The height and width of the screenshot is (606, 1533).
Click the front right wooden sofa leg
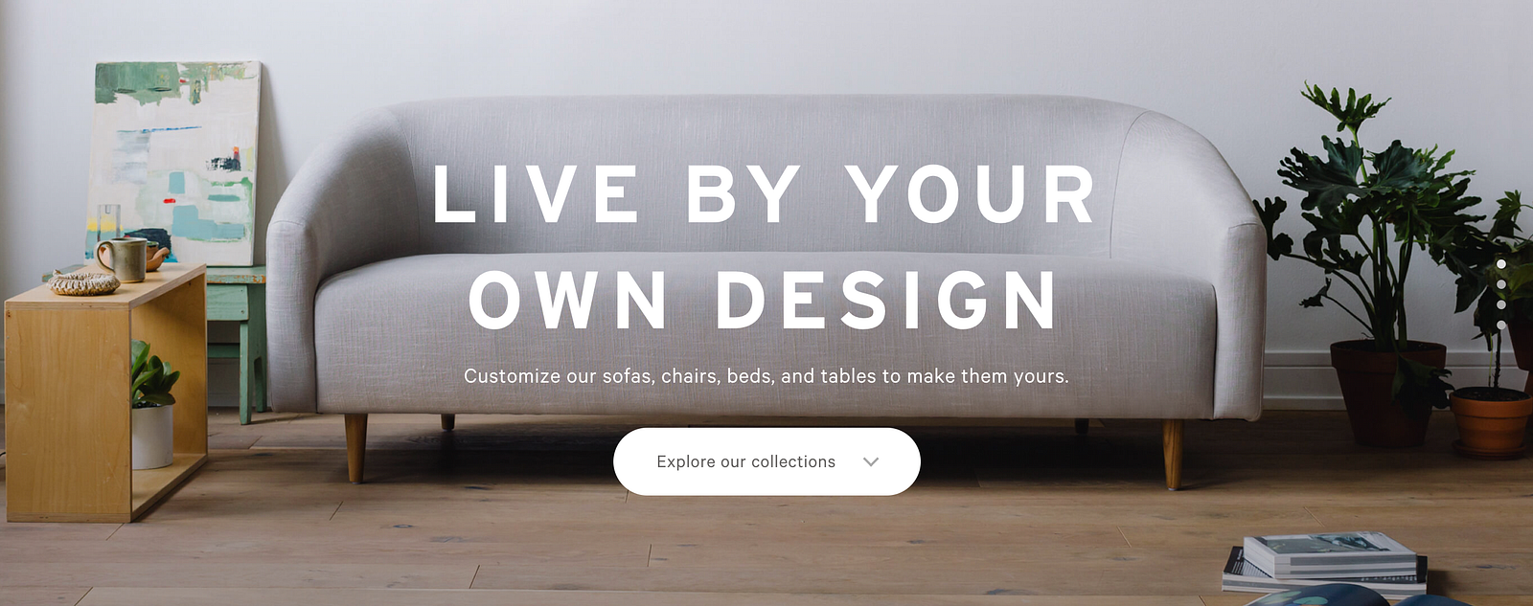pos(1173,454)
